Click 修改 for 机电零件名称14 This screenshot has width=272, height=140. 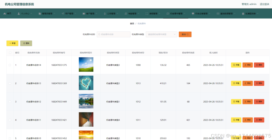248,65
